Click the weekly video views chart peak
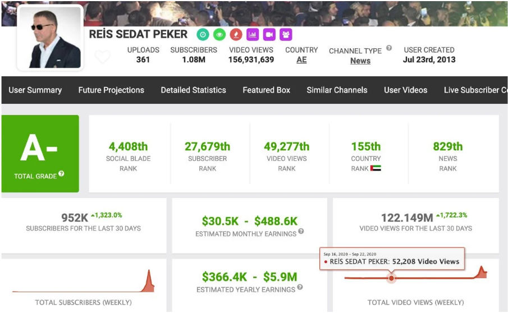The width and height of the screenshot is (508, 313). pos(482,268)
